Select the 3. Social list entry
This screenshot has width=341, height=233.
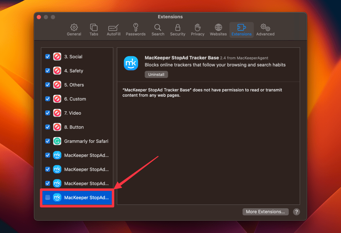pos(77,57)
